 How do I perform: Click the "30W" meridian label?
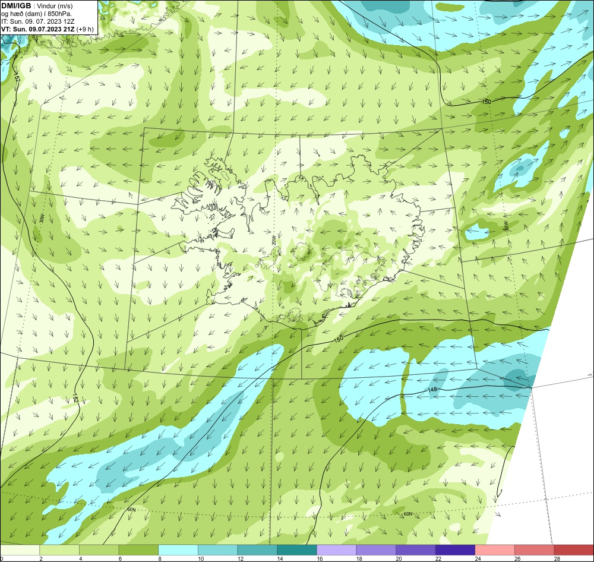point(42,219)
